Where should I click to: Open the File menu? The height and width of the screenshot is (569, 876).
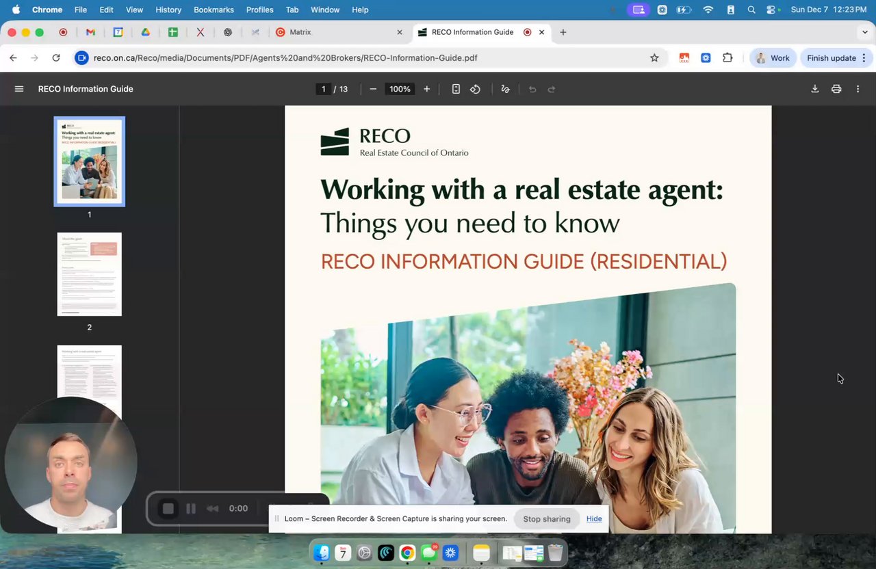pyautogui.click(x=81, y=10)
